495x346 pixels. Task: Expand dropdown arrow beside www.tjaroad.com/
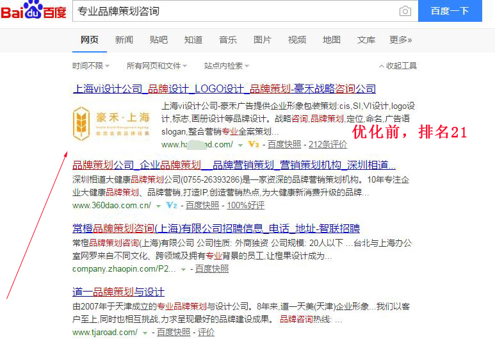point(145,333)
